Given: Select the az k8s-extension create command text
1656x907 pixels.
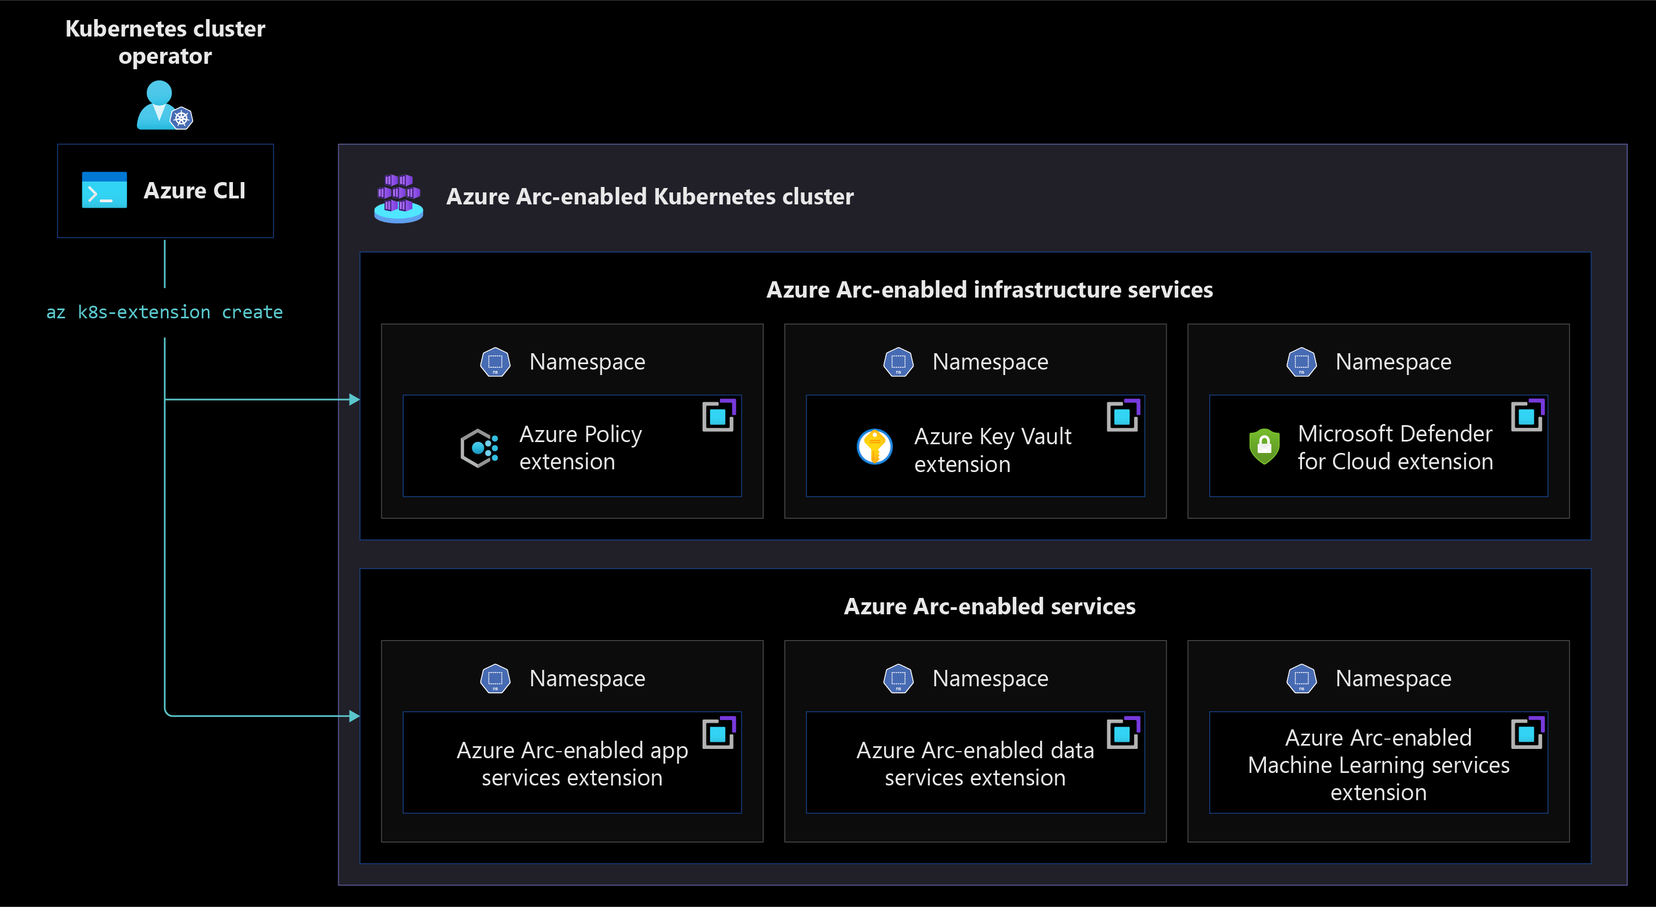Looking at the screenshot, I should click(165, 312).
